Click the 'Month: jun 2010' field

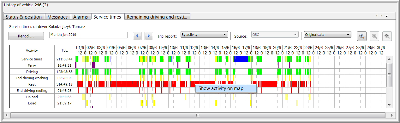click(88, 35)
